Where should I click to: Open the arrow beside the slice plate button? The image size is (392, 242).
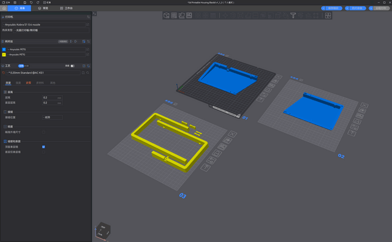[x=347, y=8]
